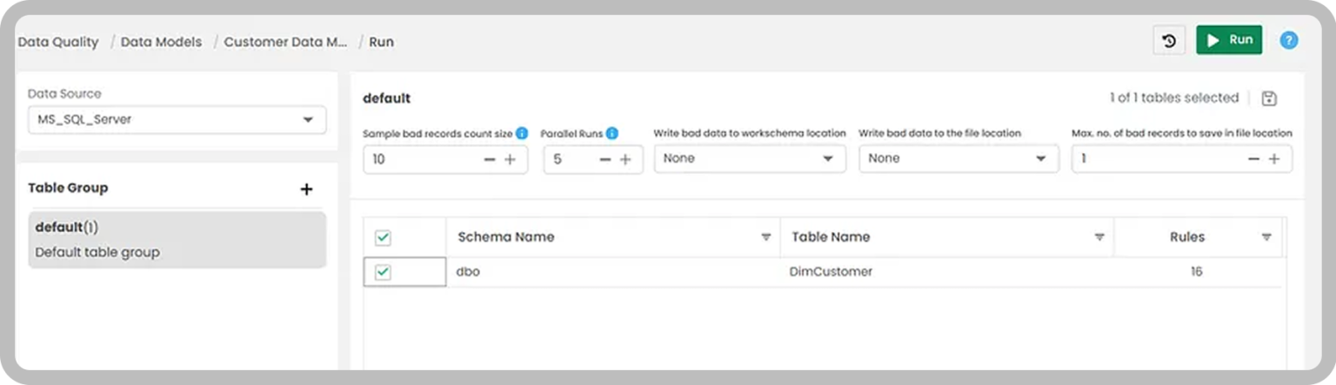Image resolution: width=1336 pixels, height=385 pixels.
Task: Decrease Sample bad records count size
Action: click(490, 159)
